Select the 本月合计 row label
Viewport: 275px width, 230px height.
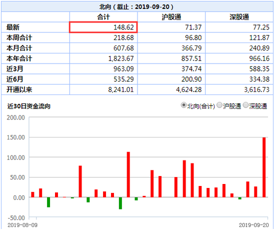pos(19,48)
